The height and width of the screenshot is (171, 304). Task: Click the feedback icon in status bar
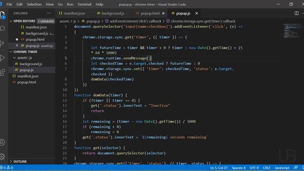pos(295,168)
